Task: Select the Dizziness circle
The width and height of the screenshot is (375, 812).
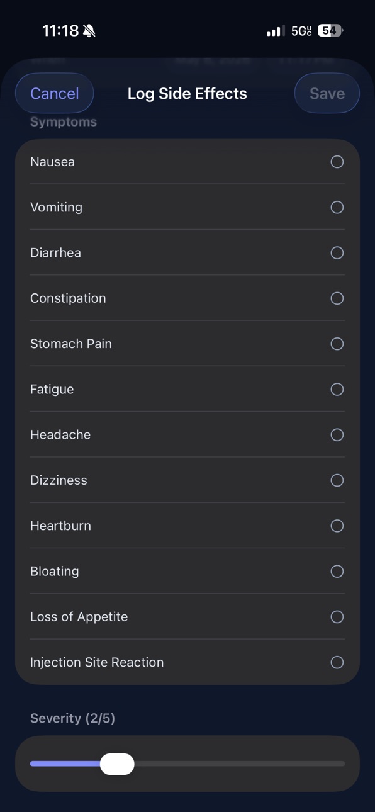Action: 337,480
